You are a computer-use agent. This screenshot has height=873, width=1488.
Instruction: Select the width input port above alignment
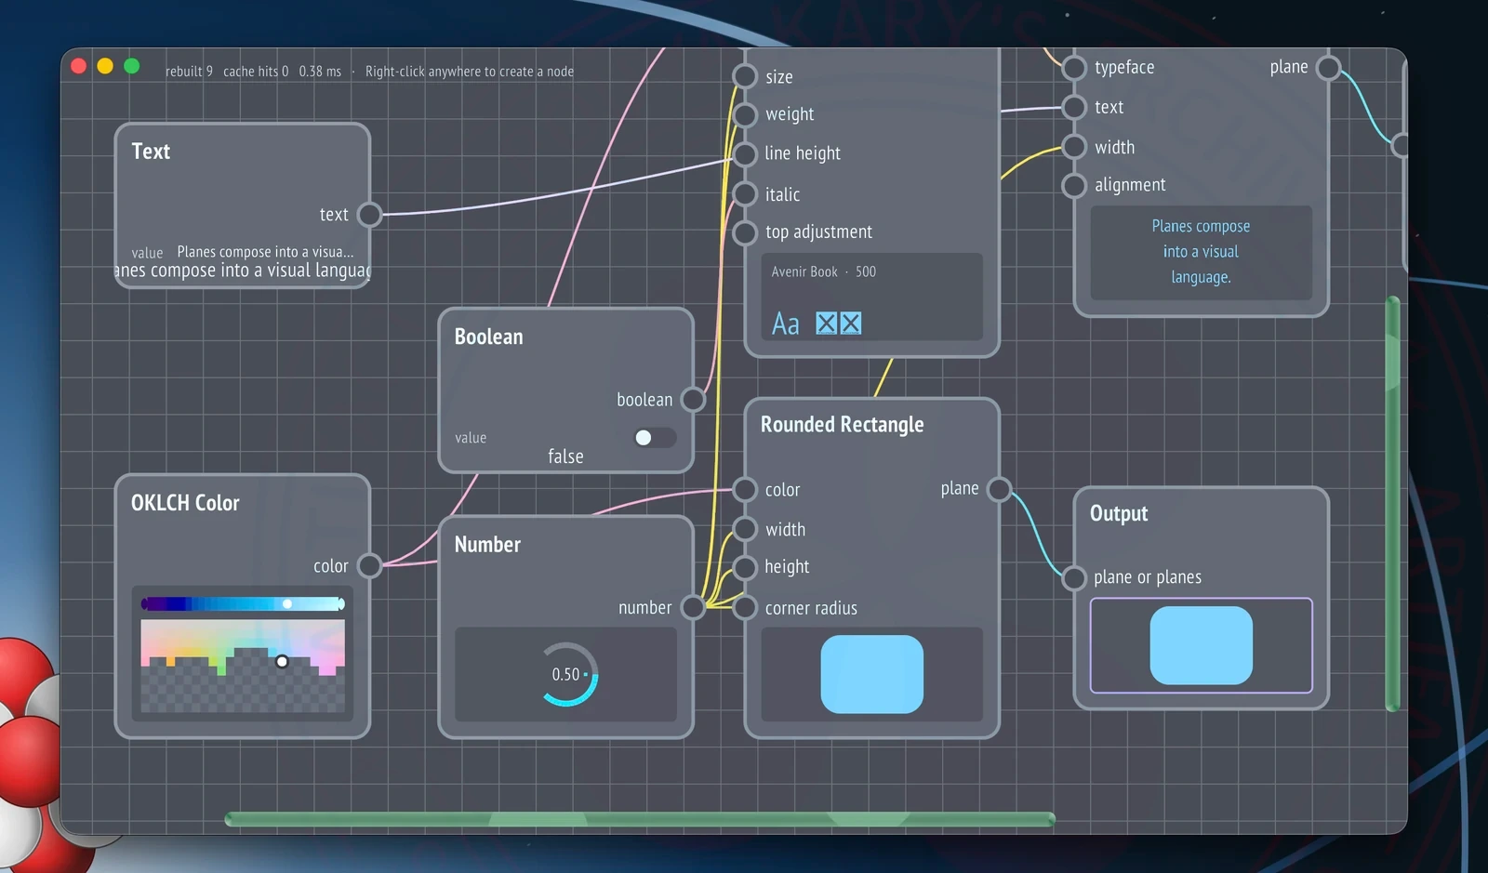[1074, 147]
